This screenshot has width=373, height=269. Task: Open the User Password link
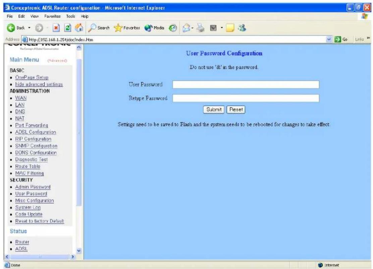[x=31, y=194]
